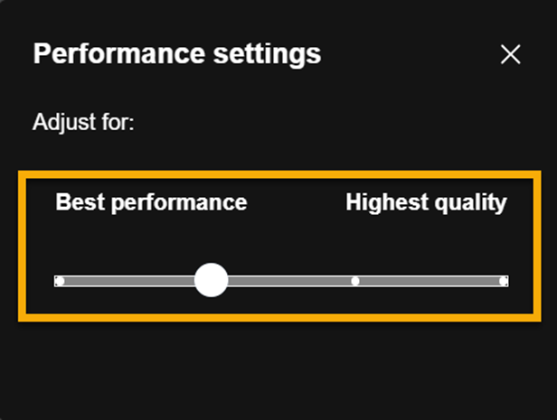Click track between third and last tick
This screenshot has height=420, width=557.
click(429, 281)
